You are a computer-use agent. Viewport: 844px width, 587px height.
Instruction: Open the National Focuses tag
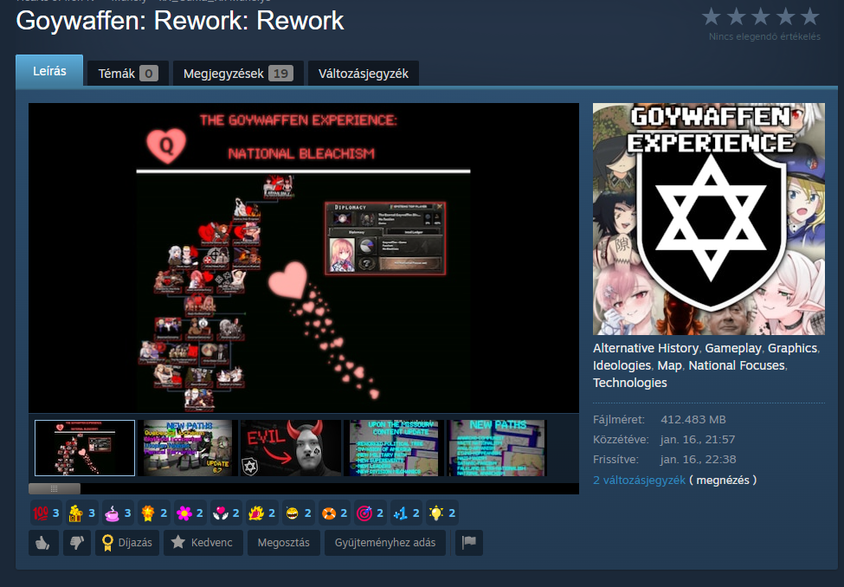[737, 365]
